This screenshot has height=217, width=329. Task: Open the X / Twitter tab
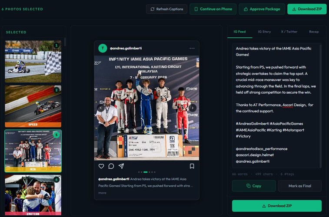pyautogui.click(x=289, y=32)
